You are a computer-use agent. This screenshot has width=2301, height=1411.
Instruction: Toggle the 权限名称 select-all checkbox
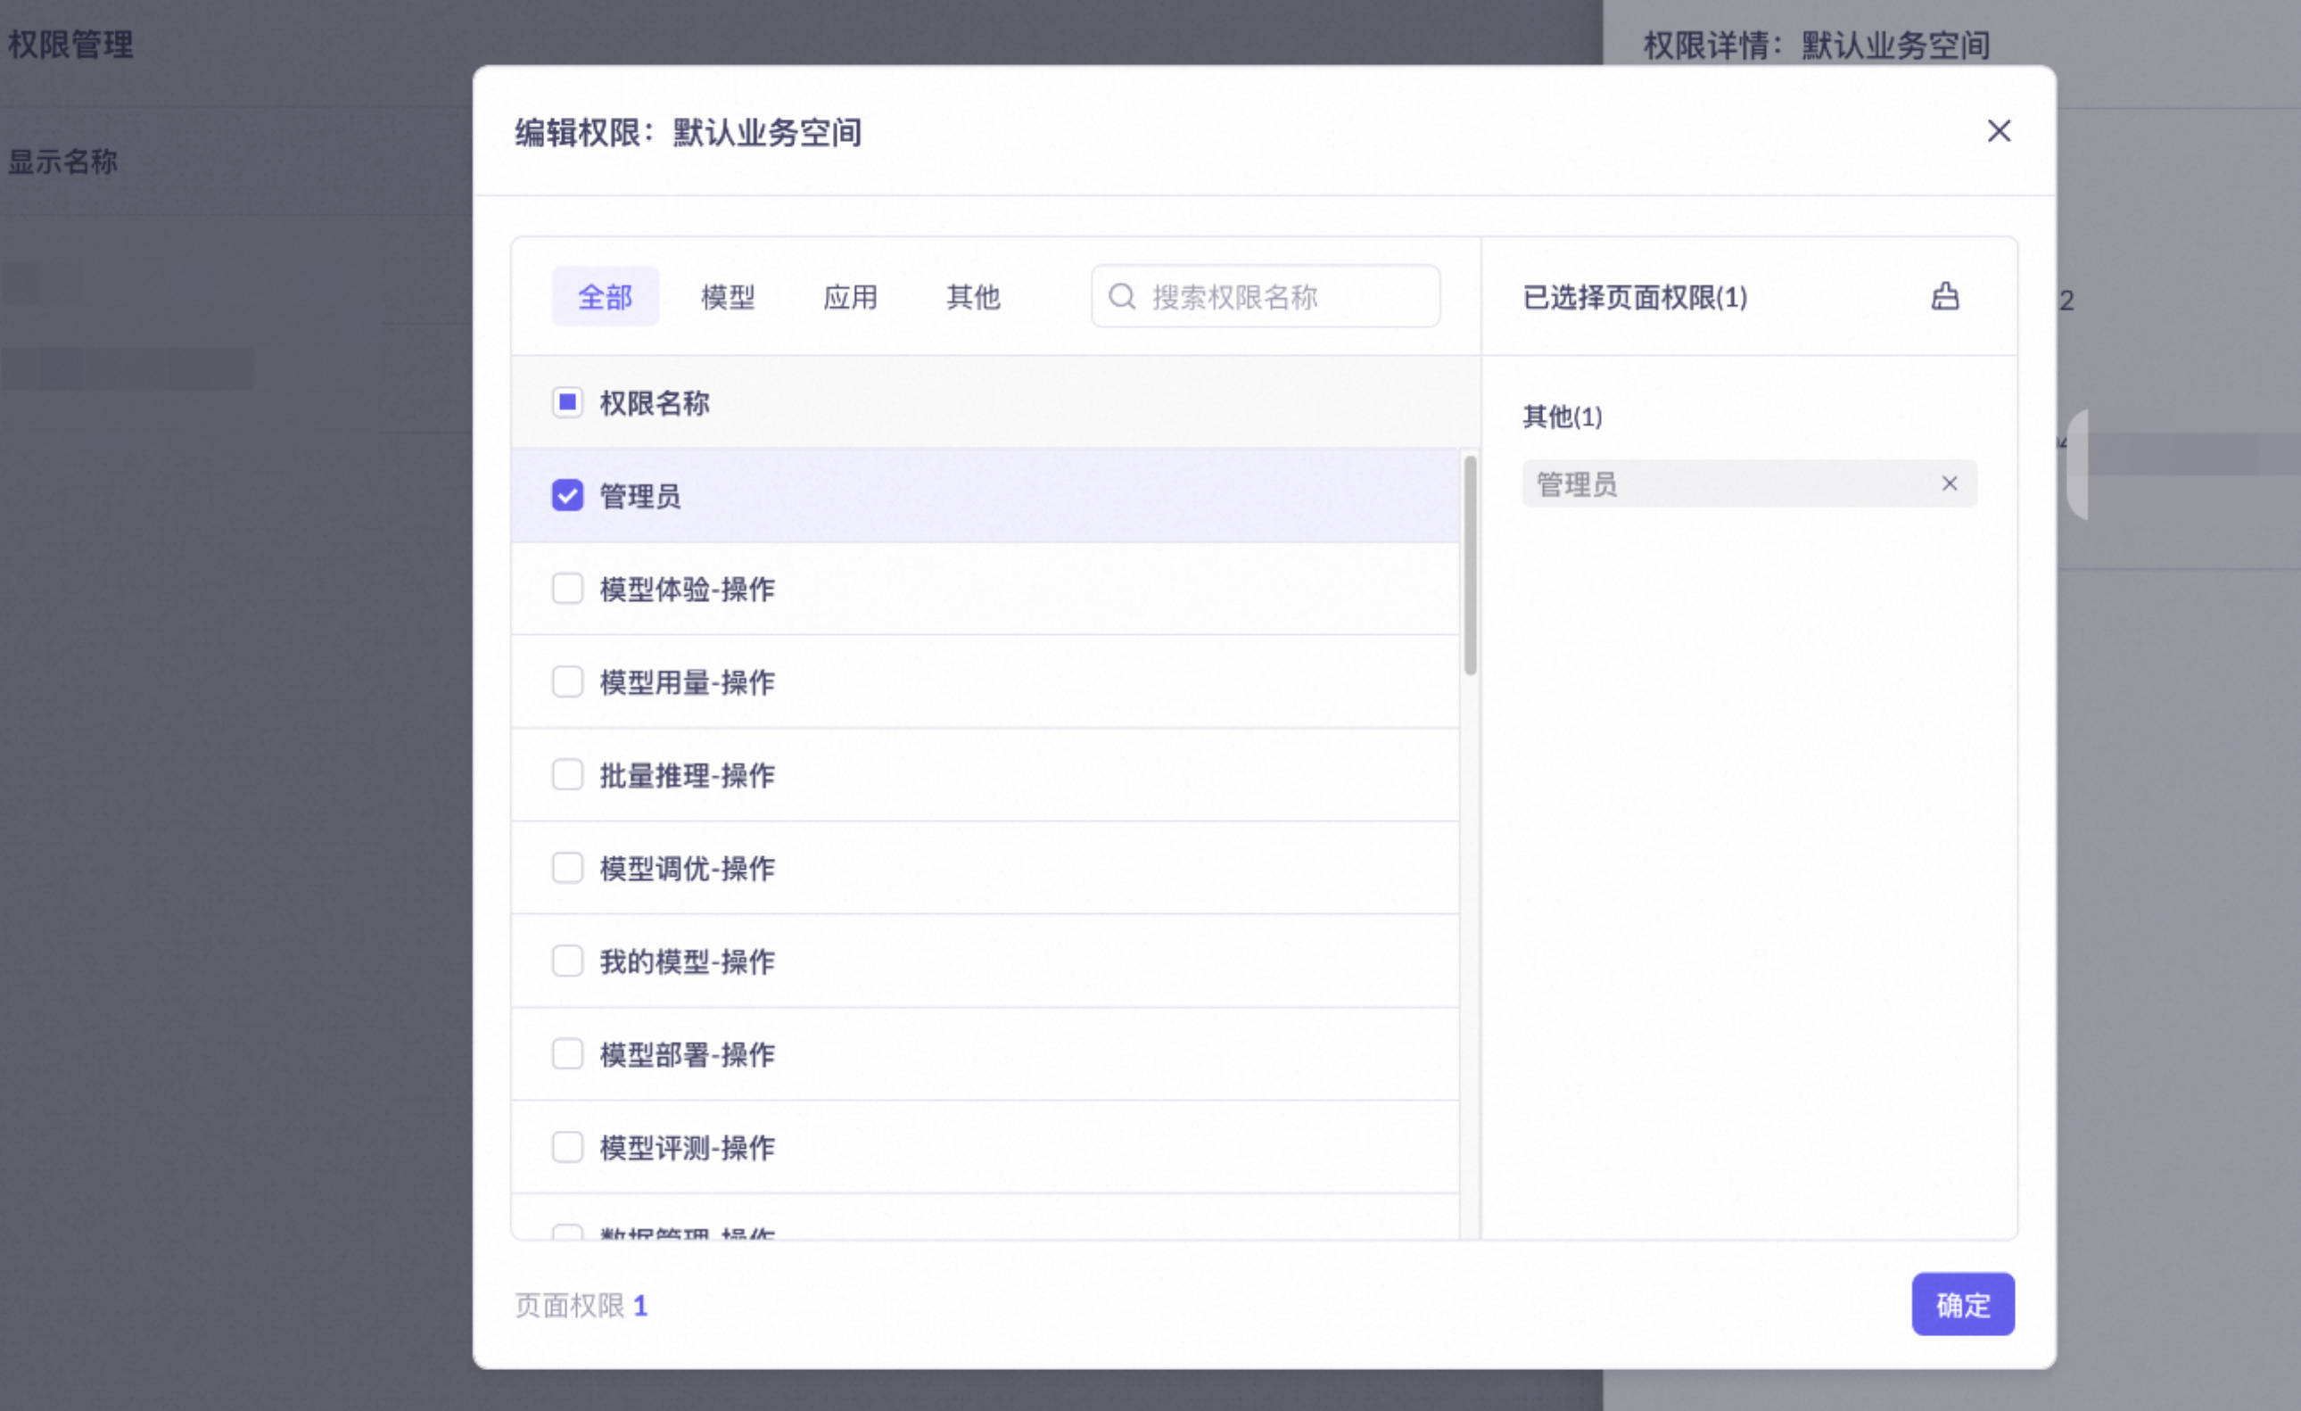click(x=567, y=402)
